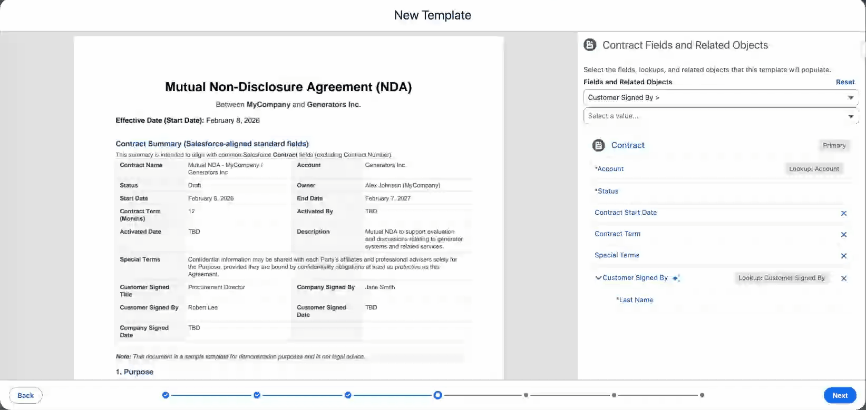The width and height of the screenshot is (866, 410).
Task: Go Back to the previous step
Action: coord(25,395)
